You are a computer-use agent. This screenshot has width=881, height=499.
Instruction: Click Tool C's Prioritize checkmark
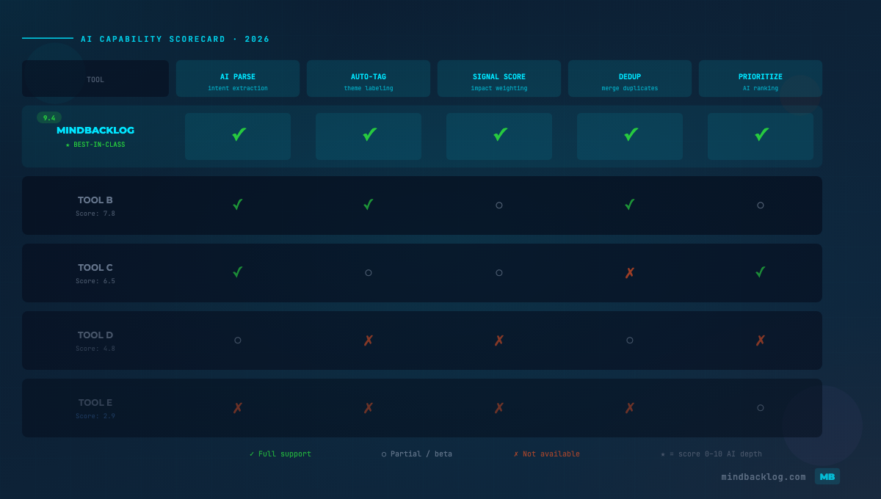tap(761, 272)
